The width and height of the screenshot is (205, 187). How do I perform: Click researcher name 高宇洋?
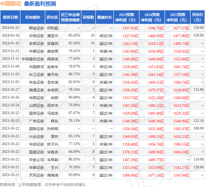53,105
